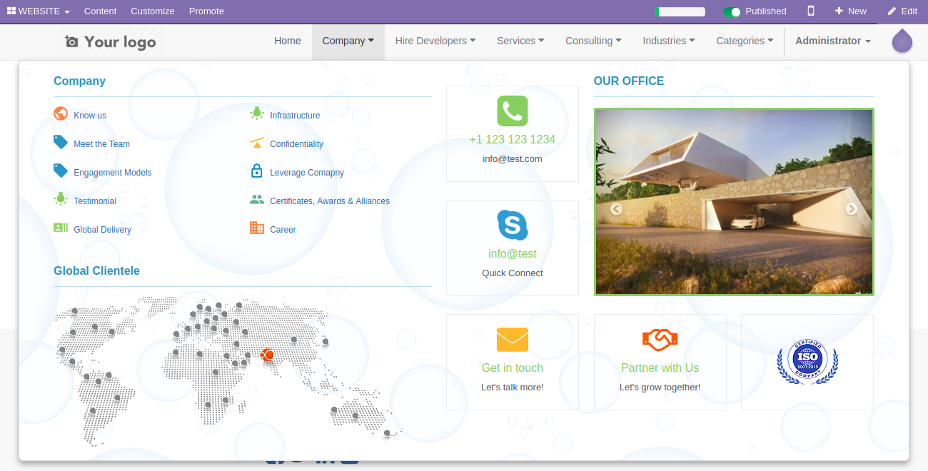Expand the Consulting menu
928x471 pixels.
(x=593, y=41)
